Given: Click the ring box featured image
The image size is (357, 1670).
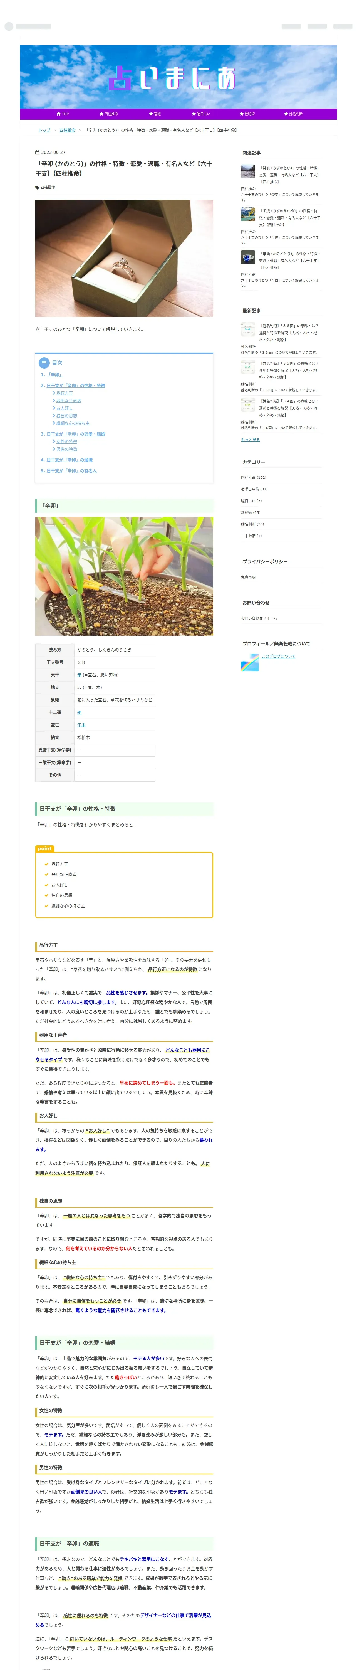Looking at the screenshot, I should point(124,258).
